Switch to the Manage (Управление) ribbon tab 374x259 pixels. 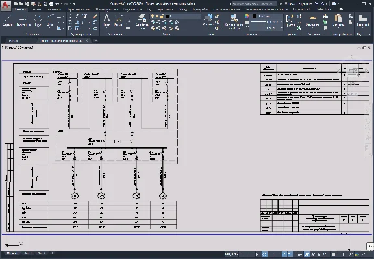164,10
